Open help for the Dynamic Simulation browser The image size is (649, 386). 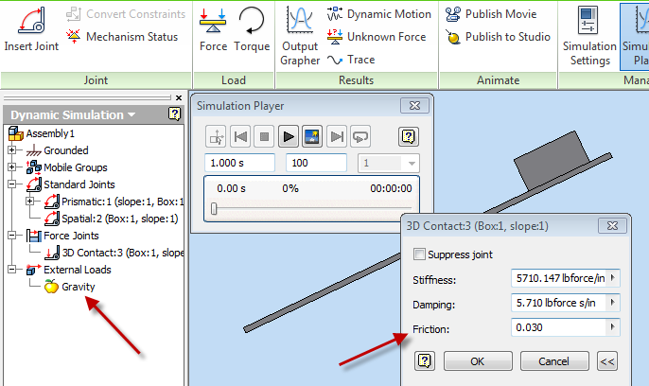175,114
